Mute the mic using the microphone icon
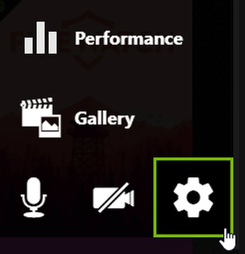Image resolution: width=245 pixels, height=254 pixels. 34,197
